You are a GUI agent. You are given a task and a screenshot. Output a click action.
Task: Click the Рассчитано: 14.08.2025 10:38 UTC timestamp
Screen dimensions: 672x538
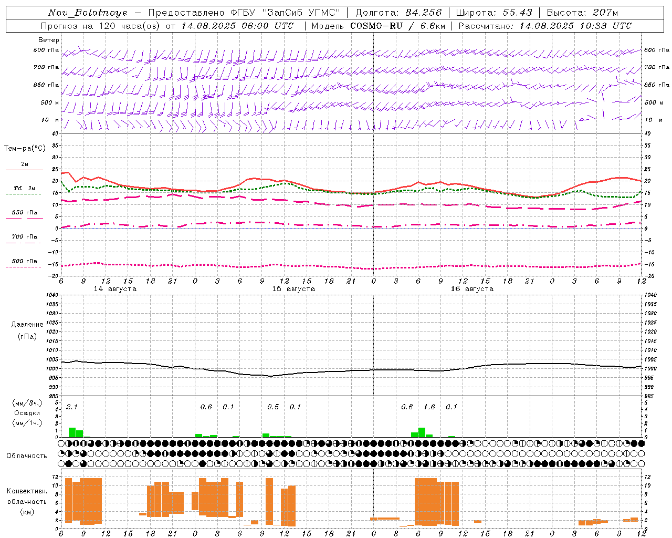(x=545, y=26)
